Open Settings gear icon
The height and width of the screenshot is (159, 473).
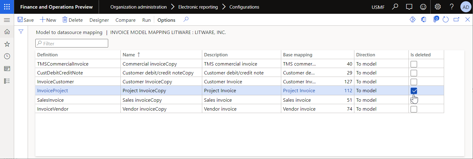(x=438, y=7)
